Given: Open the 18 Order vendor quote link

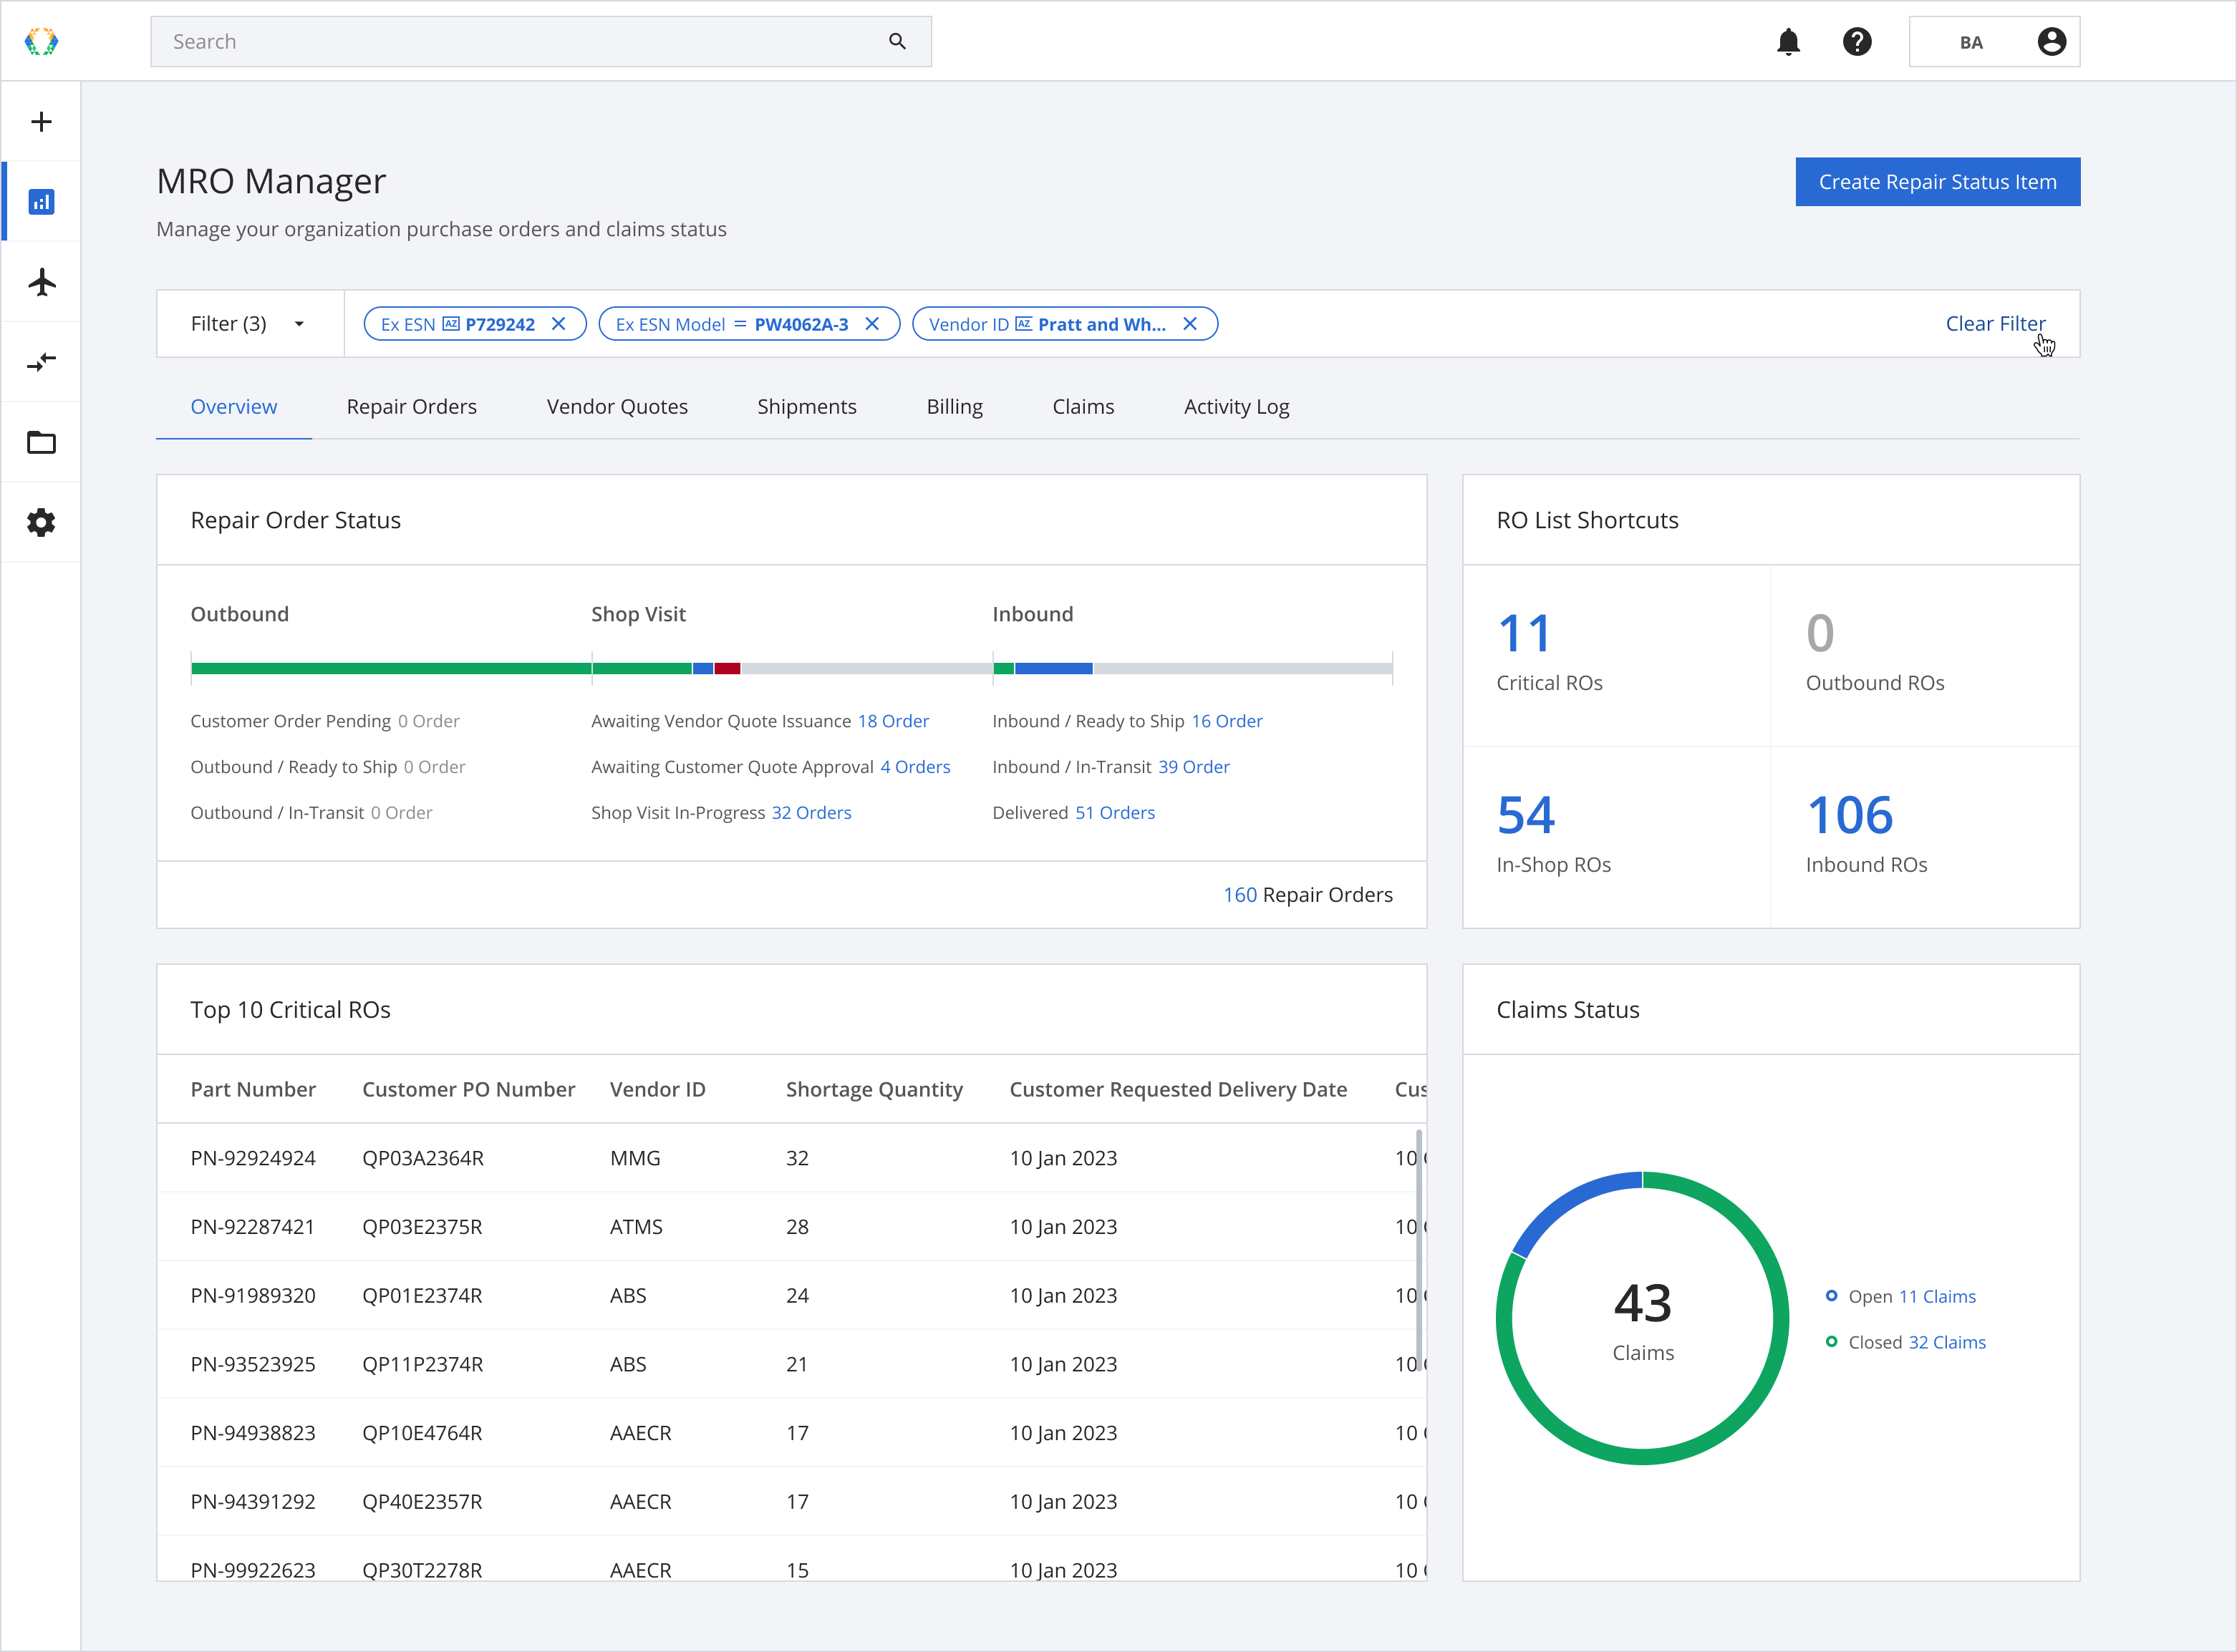Looking at the screenshot, I should tap(894, 721).
